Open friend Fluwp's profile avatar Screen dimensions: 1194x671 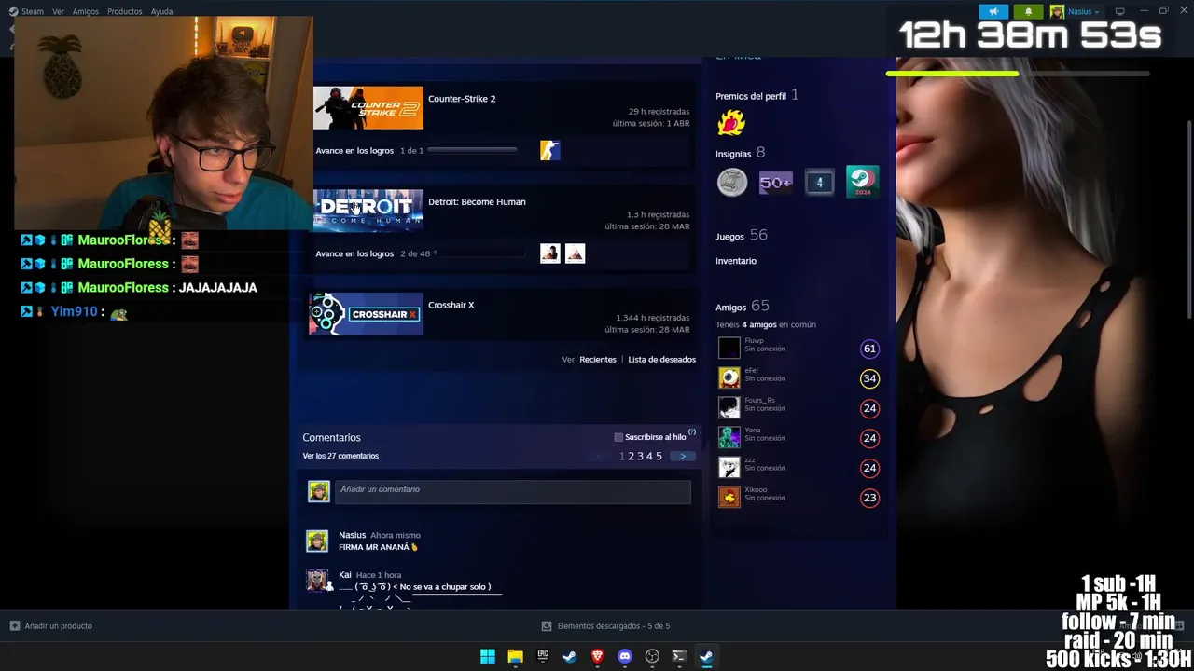tap(729, 349)
